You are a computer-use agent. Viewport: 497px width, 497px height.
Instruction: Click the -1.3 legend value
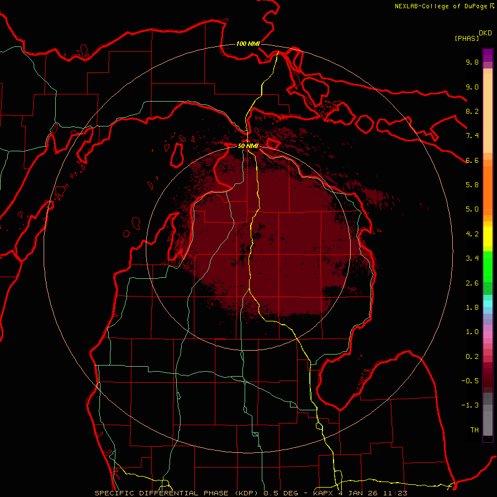click(x=470, y=405)
